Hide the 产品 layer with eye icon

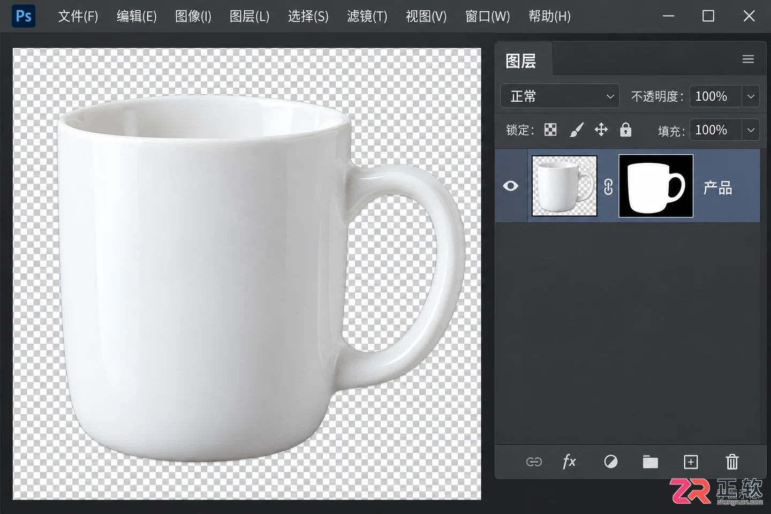[511, 186]
